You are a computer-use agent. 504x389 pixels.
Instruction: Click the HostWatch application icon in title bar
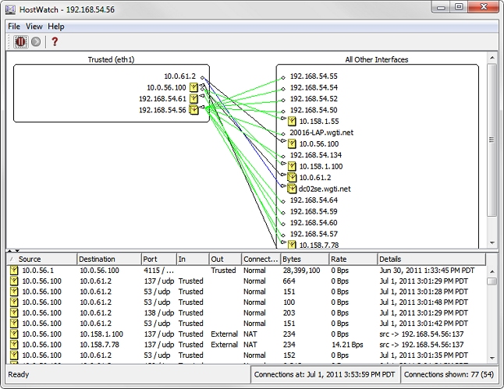(9, 8)
